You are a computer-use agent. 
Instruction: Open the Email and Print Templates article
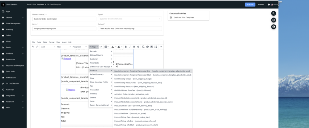[184, 18]
